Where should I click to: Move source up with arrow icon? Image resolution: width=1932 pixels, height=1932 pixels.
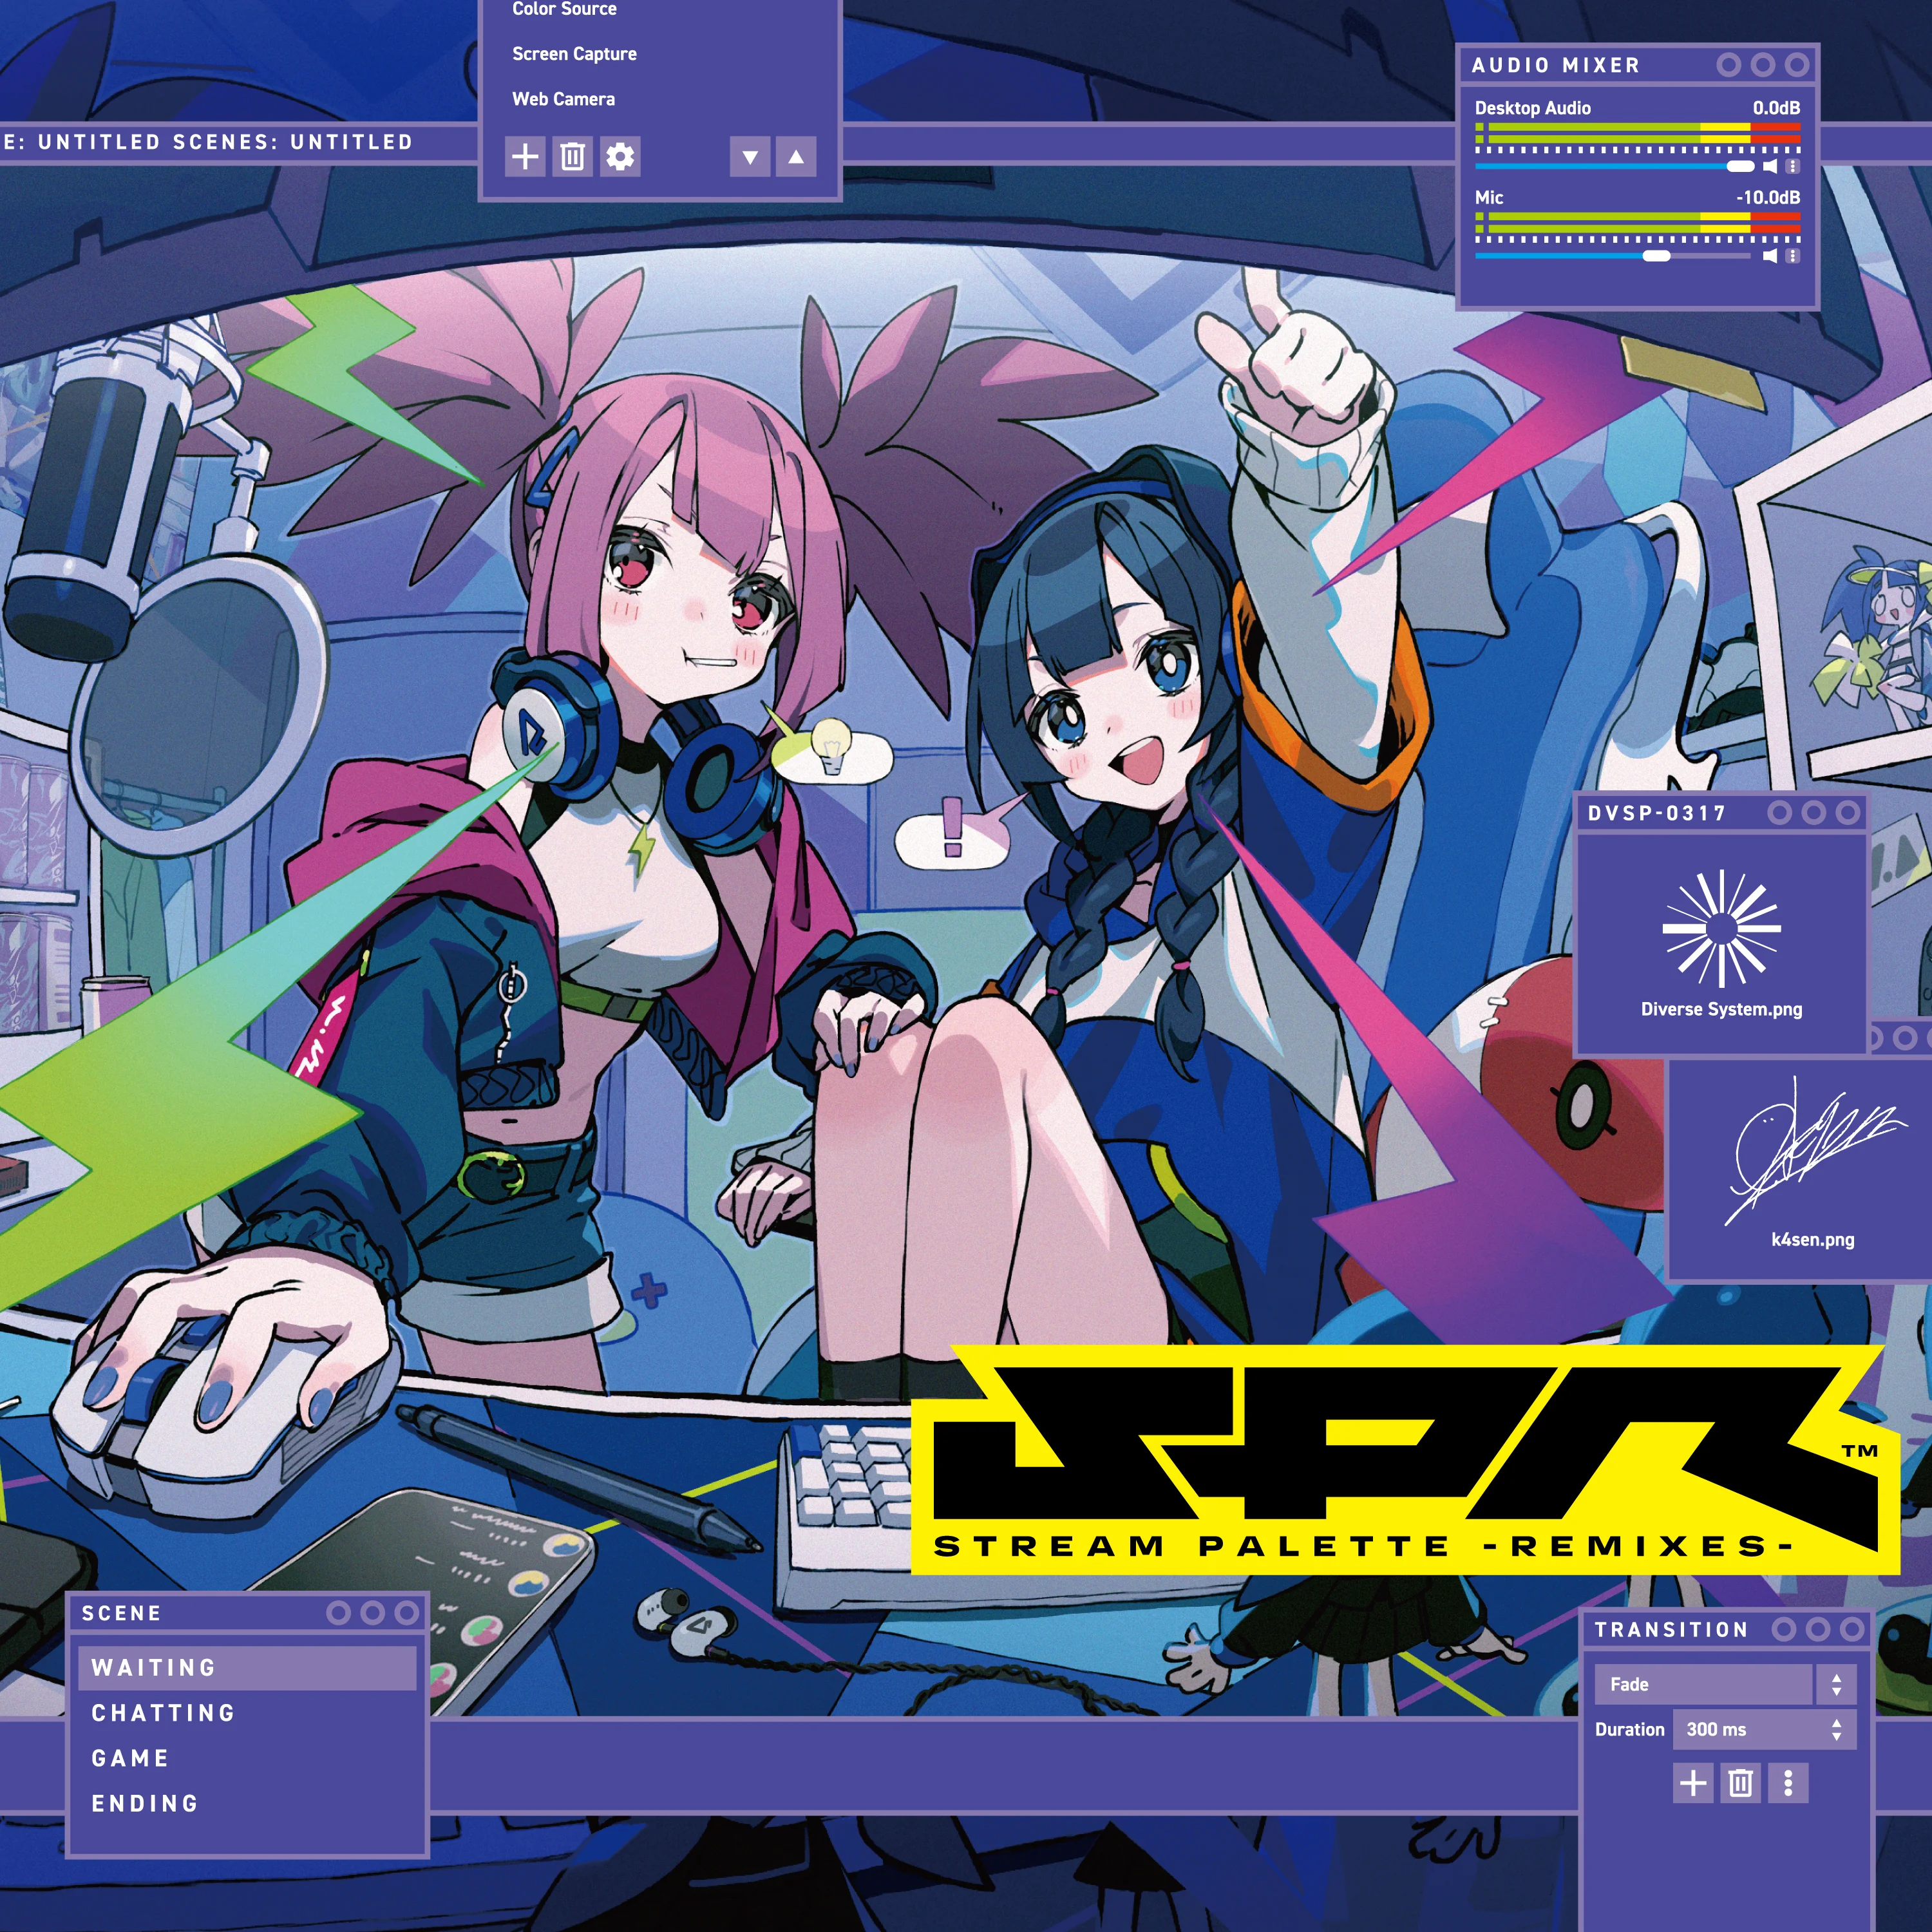click(x=796, y=157)
